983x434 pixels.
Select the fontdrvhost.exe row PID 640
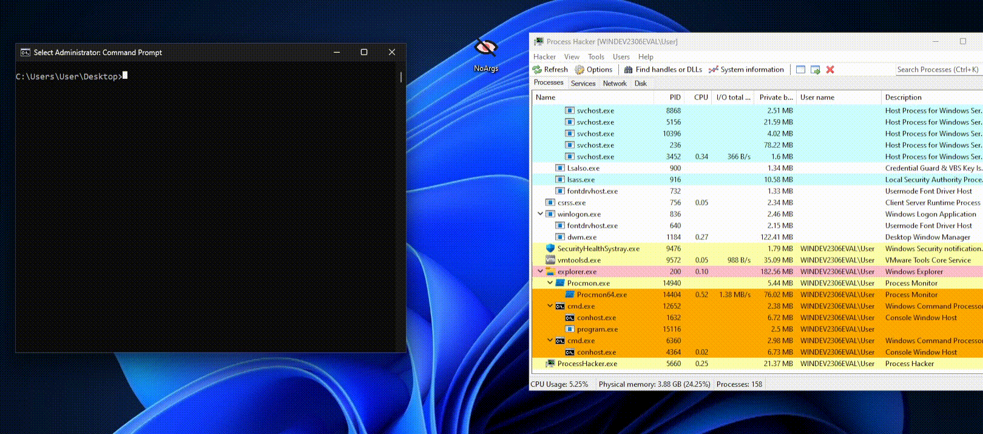point(757,225)
